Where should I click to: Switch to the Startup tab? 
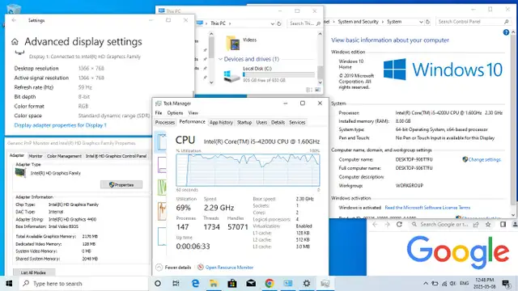tap(244, 122)
